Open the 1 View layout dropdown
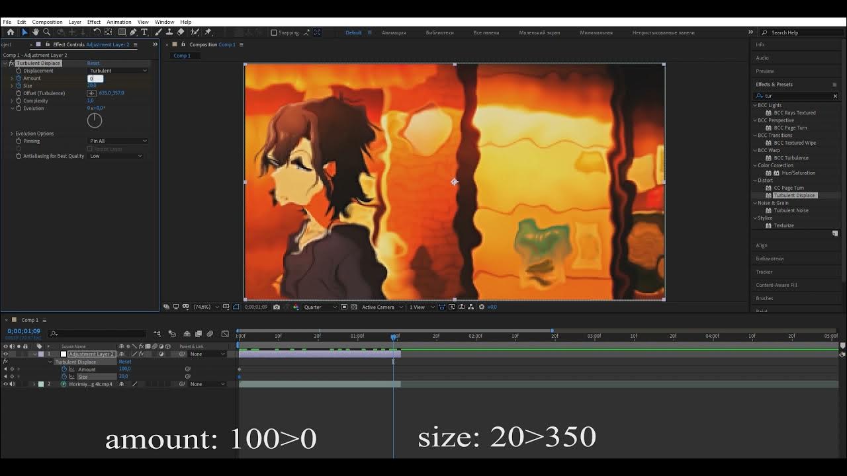This screenshot has width=847, height=476. (421, 307)
